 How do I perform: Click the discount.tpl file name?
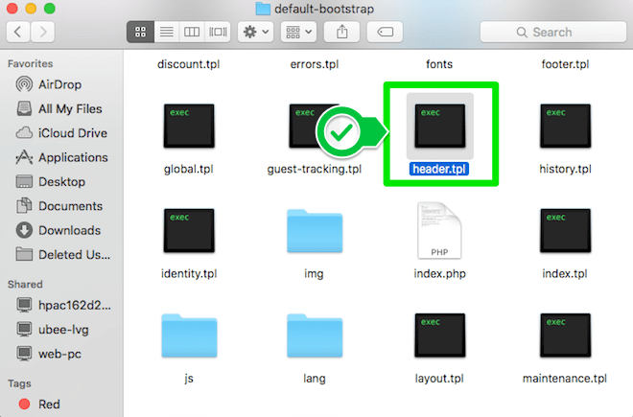(x=189, y=64)
